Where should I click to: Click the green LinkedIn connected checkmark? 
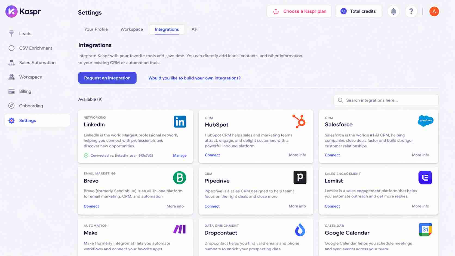click(x=86, y=156)
